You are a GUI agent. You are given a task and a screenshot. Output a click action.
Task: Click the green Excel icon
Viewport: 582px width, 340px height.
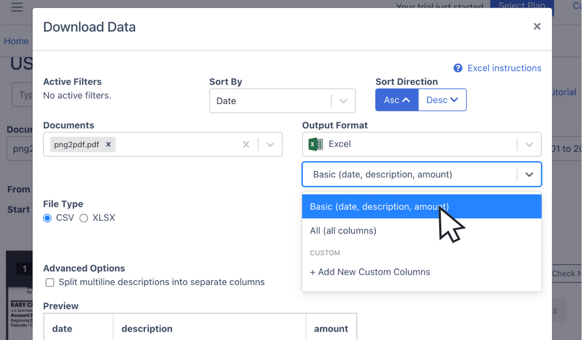click(316, 144)
